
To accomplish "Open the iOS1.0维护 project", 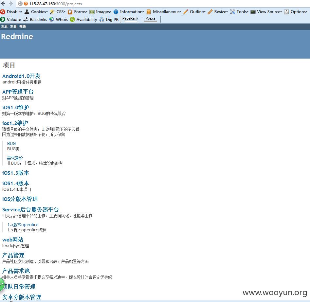I will pyautogui.click(x=16, y=107).
